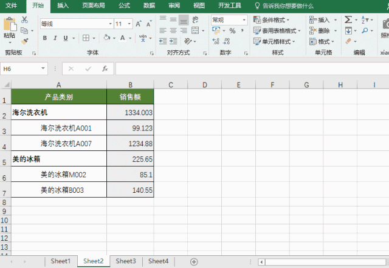Switch to Sheet3 worksheet tab

coord(126,261)
